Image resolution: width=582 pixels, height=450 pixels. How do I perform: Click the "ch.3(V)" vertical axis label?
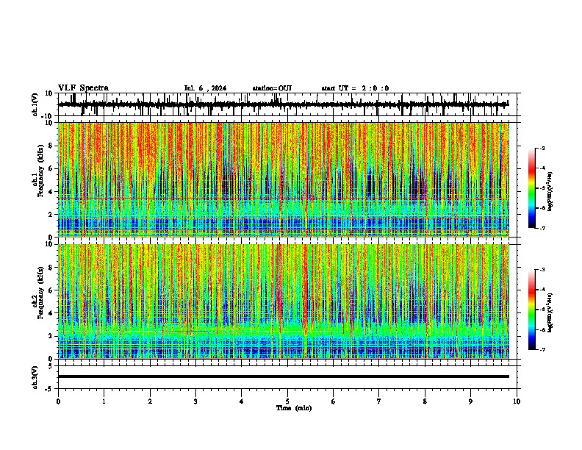click(35, 378)
